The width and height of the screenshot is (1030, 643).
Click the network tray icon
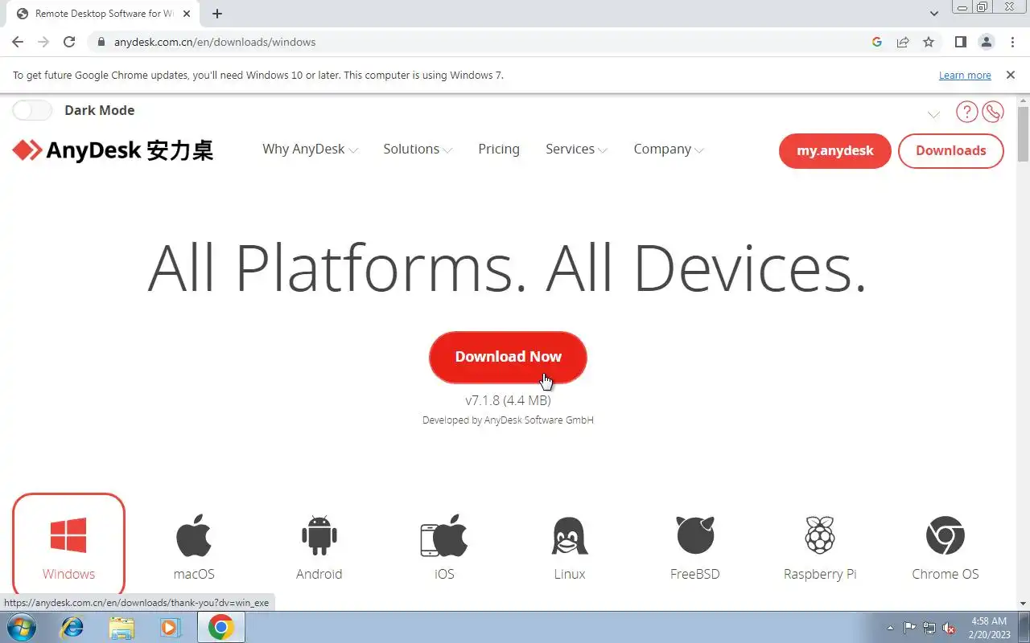point(929,628)
